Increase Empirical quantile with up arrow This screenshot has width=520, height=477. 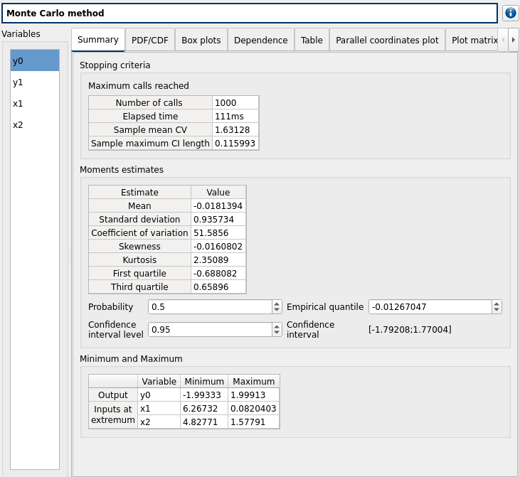click(x=497, y=304)
